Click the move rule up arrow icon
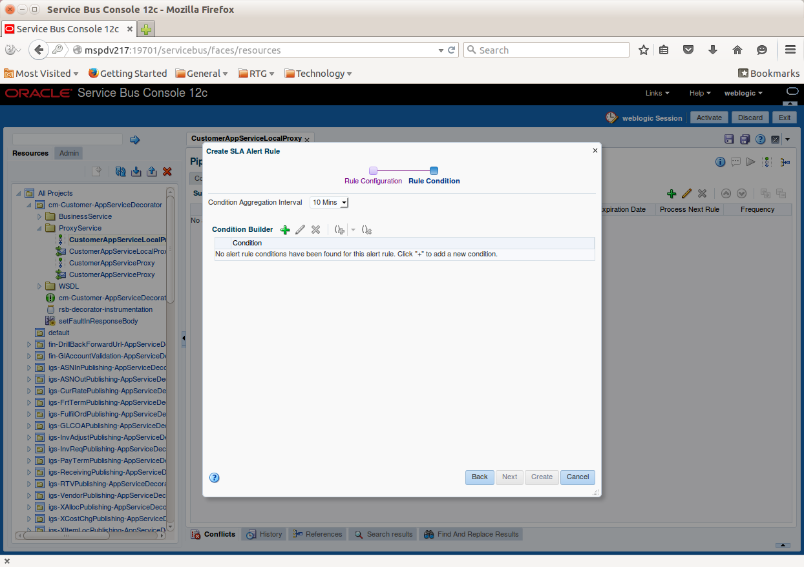This screenshot has height=567, width=804. coord(726,194)
